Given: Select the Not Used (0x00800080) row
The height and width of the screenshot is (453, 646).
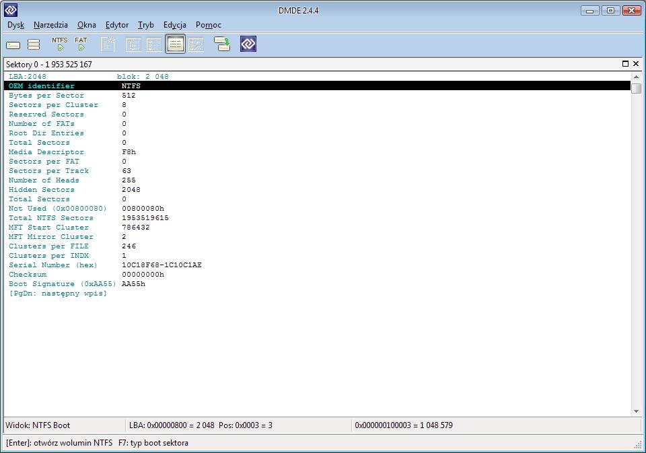Looking at the screenshot, I should pyautogui.click(x=317, y=209).
